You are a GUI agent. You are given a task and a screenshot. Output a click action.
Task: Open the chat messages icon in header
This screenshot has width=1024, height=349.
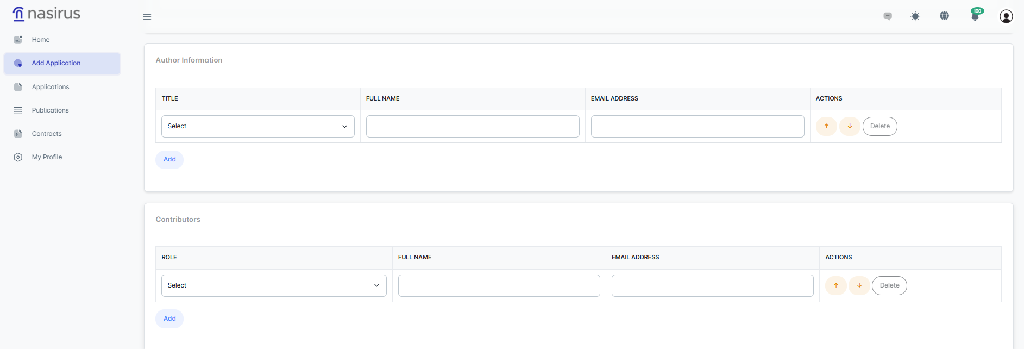[x=888, y=16]
